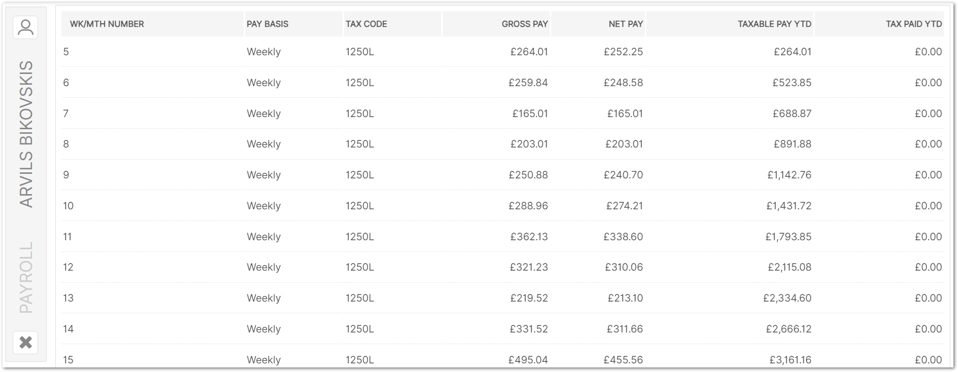The width and height of the screenshot is (958, 372).
Task: Click net pay £203.01 in week 8
Action: tap(624, 144)
